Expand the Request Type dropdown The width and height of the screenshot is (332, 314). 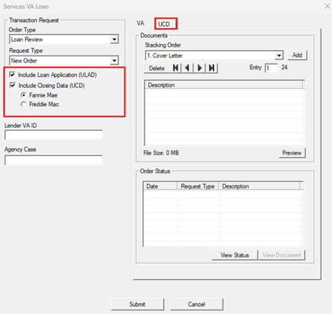[114, 61]
